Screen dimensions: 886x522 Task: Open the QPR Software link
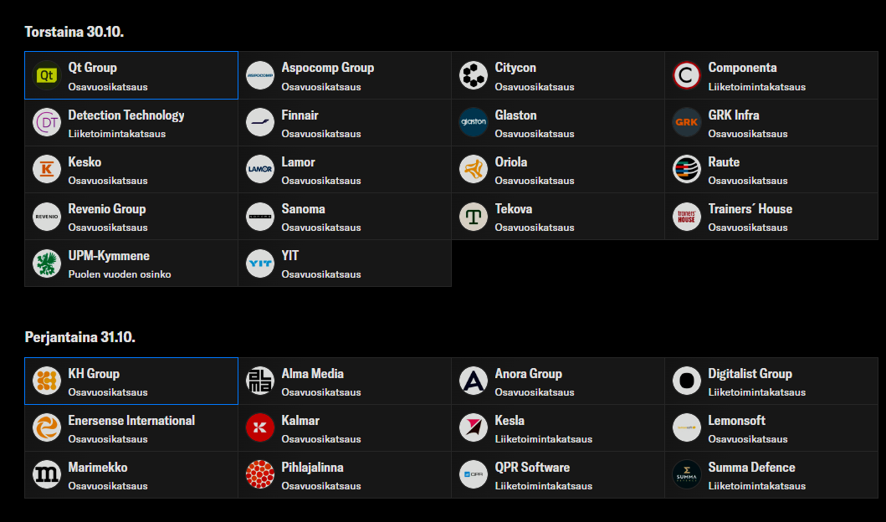(558, 474)
